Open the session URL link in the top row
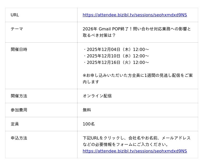The width and height of the screenshot is (208, 166). click(135, 15)
